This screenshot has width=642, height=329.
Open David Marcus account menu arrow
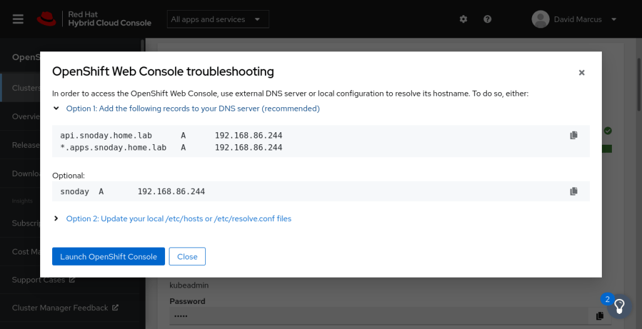(614, 19)
